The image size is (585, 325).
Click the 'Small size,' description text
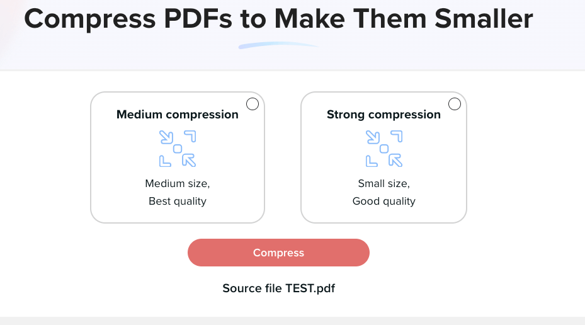383,183
